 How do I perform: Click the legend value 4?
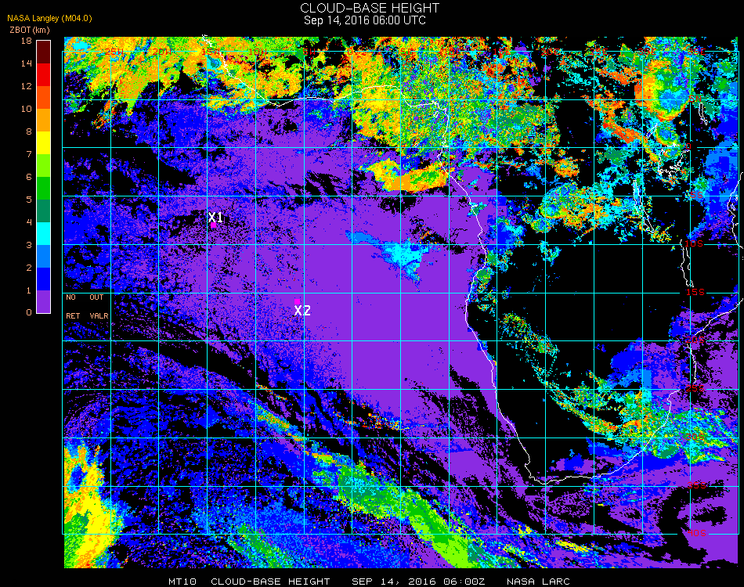click(29, 222)
